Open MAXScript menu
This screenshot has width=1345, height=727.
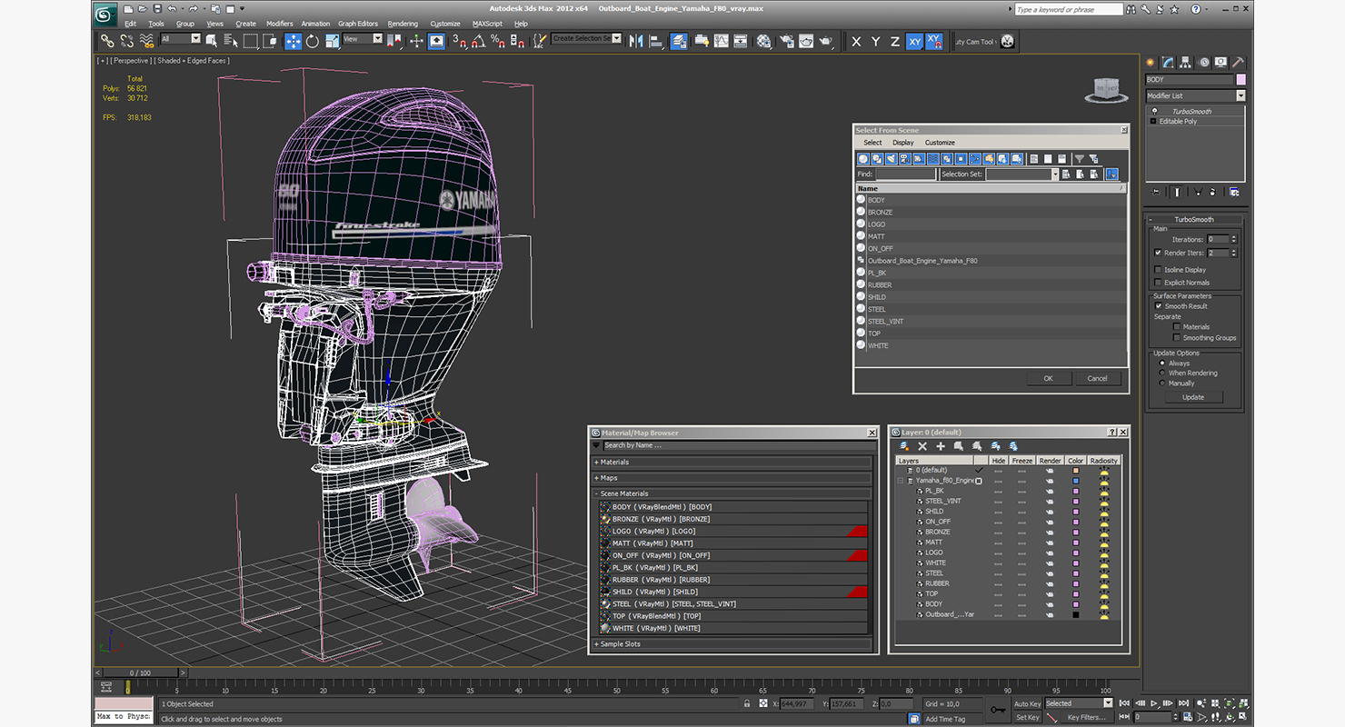coord(487,24)
